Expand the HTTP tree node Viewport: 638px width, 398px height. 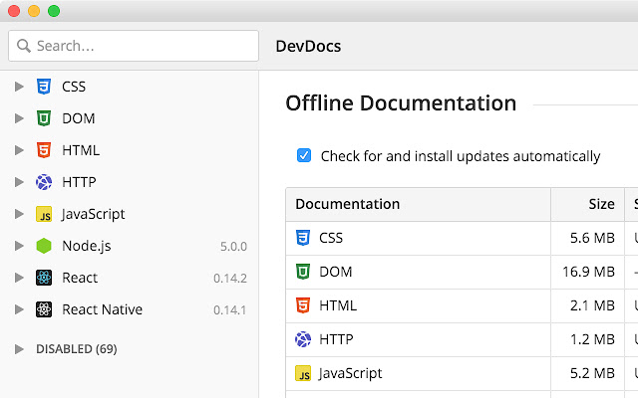click(x=19, y=182)
